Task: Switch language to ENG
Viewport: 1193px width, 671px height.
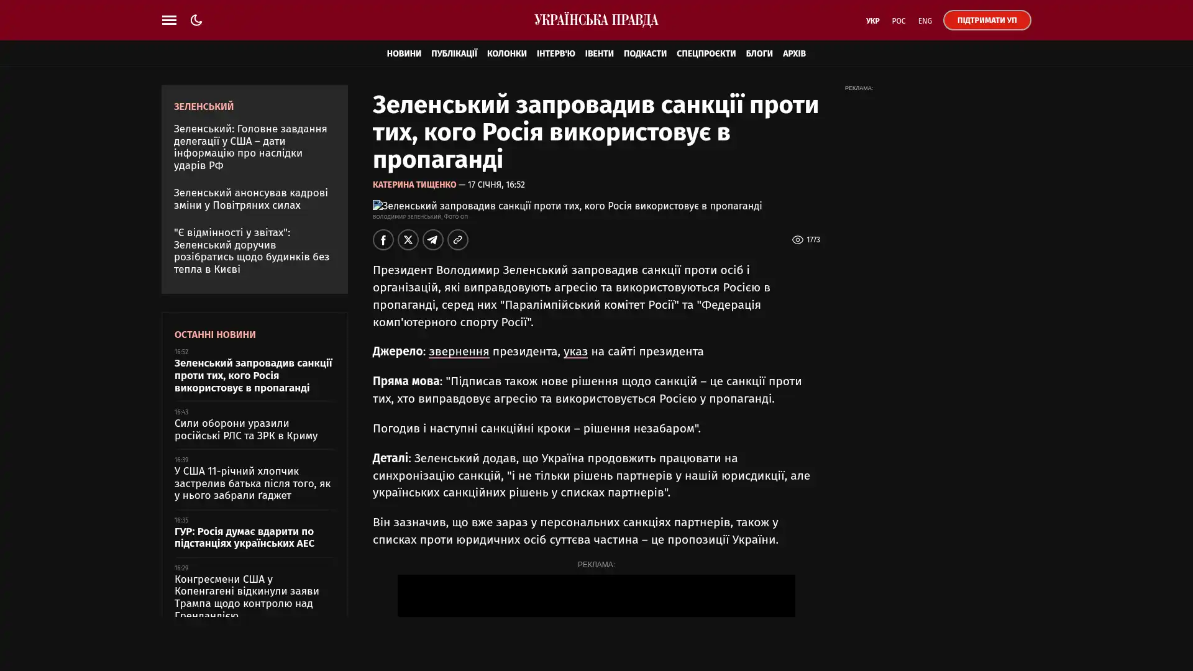Action: point(925,21)
